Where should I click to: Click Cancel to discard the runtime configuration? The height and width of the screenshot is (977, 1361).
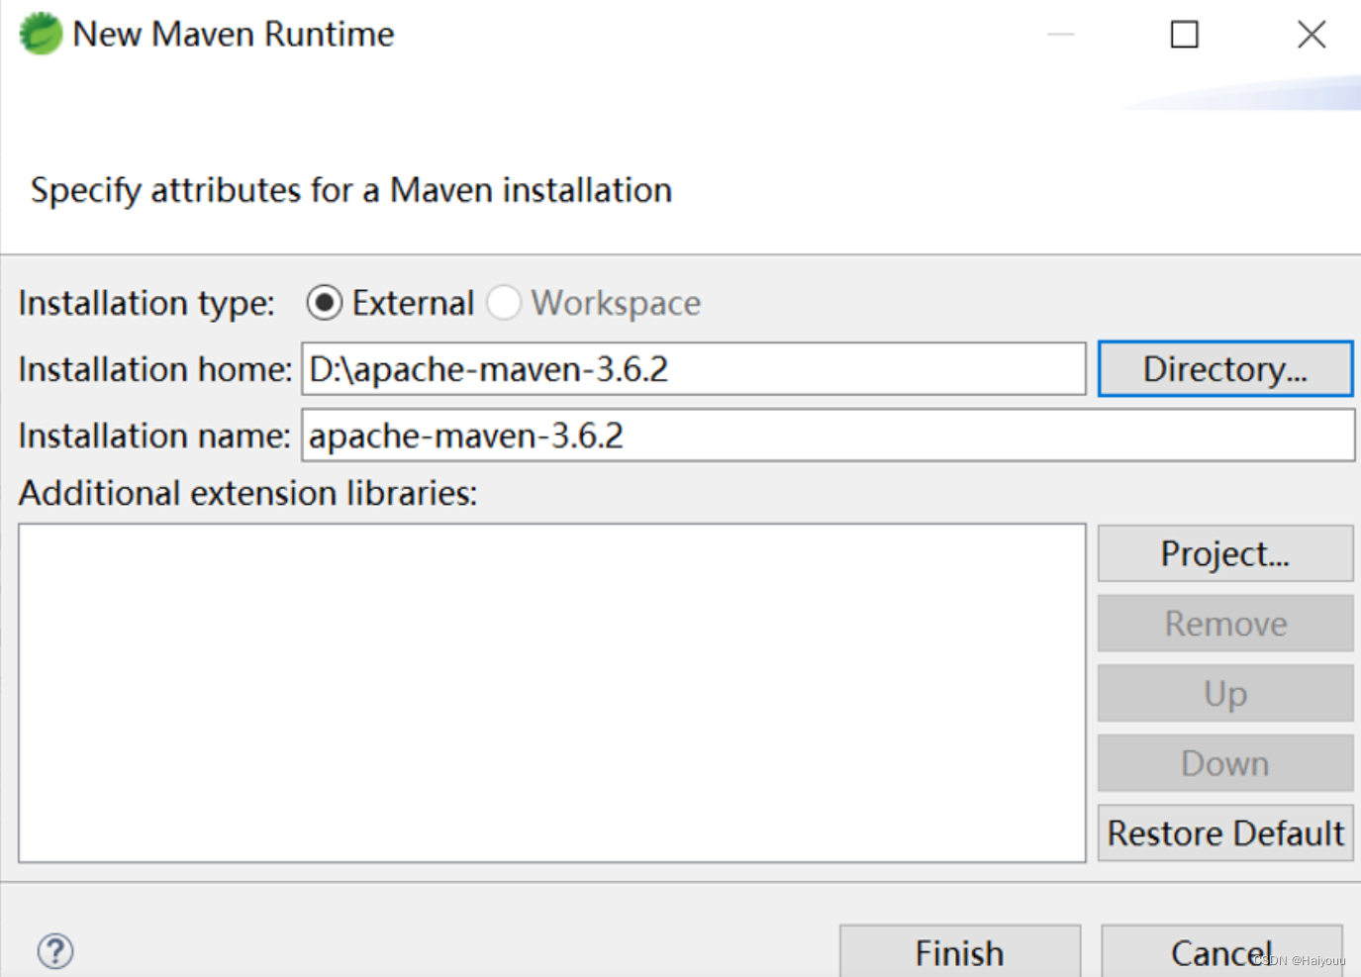[1221, 951]
